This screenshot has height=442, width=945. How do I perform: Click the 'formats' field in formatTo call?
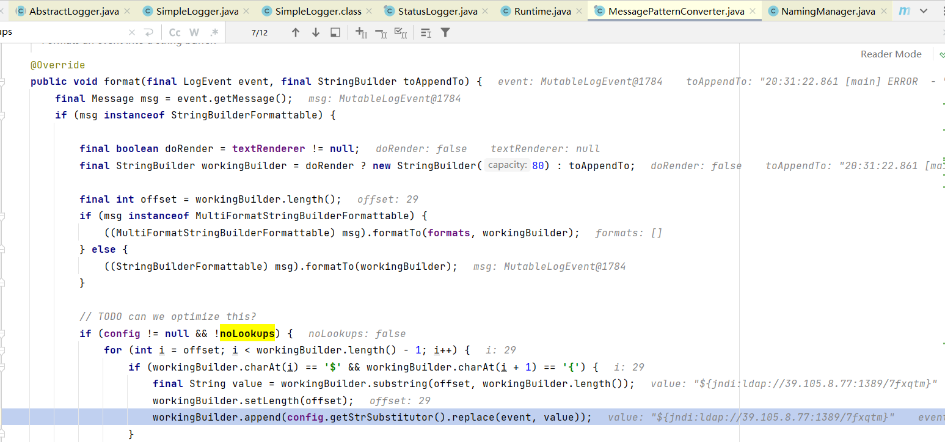coord(449,233)
